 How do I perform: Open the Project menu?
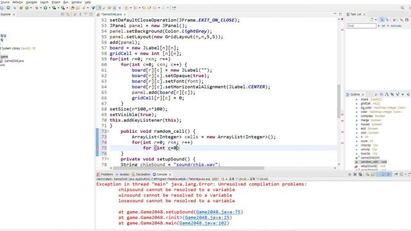tap(56, 2)
